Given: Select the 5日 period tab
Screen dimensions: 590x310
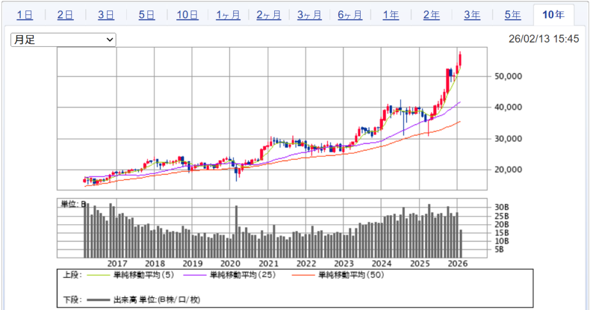Looking at the screenshot, I should tap(147, 15).
